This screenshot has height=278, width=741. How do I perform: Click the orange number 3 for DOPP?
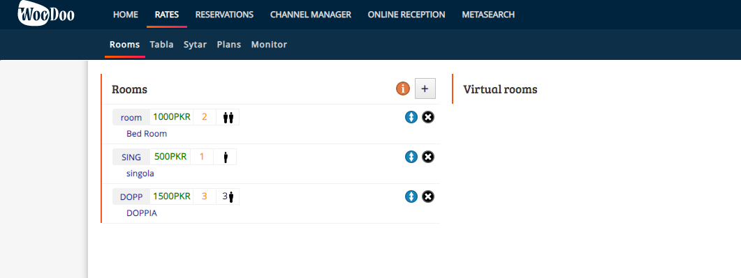point(205,196)
